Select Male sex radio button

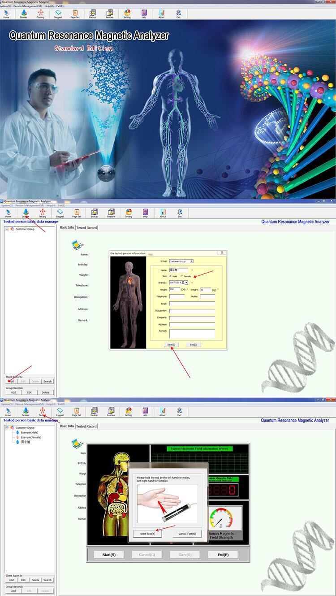(x=170, y=276)
